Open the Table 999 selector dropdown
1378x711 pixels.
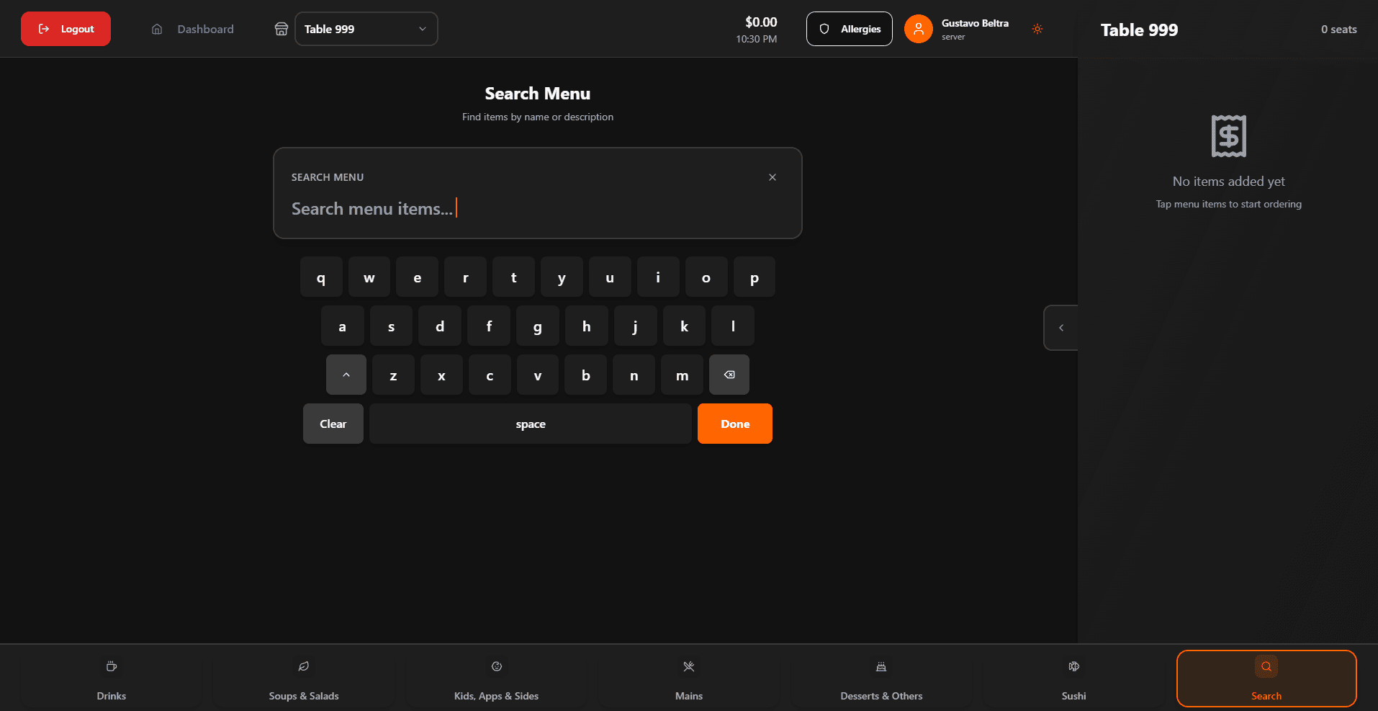coord(366,29)
